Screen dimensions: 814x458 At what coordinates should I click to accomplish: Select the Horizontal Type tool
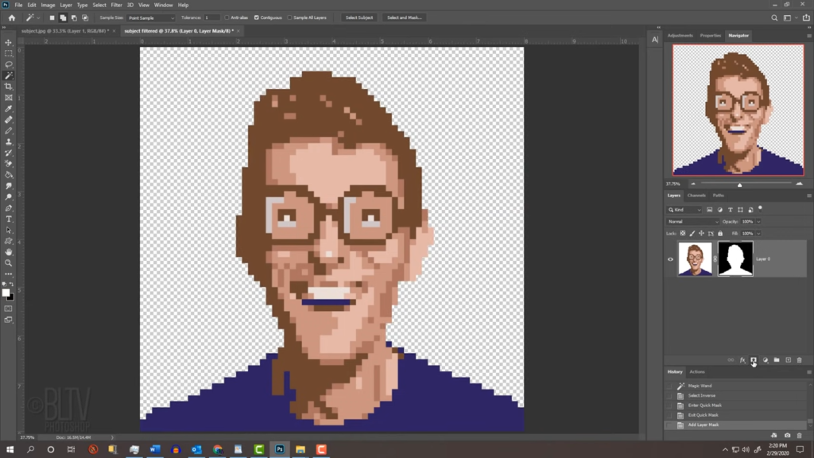(9, 219)
